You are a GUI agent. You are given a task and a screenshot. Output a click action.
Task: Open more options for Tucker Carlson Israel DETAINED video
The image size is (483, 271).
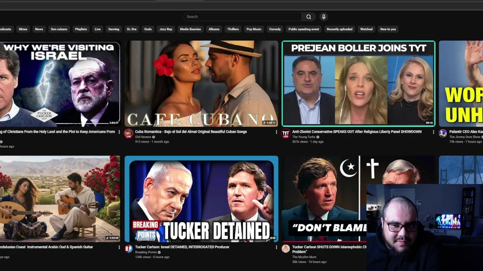(x=276, y=247)
